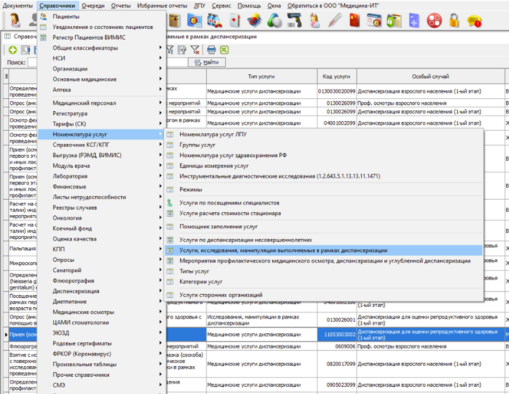Click the golden padlock toolbar icon
Image resolution: width=509 pixels, height=394 pixels.
(x=454, y=20)
